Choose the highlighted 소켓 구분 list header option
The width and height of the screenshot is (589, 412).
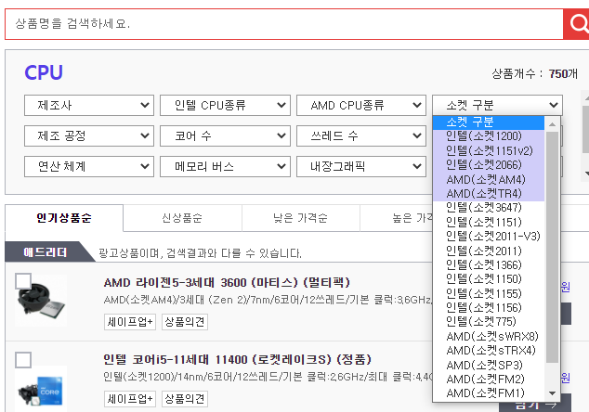pos(489,122)
